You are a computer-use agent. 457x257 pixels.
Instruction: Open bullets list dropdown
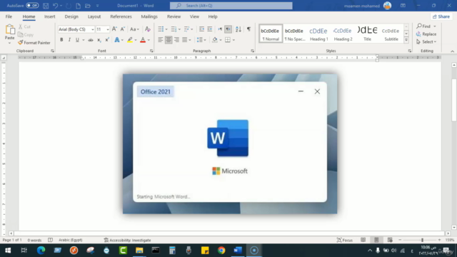coord(166,29)
